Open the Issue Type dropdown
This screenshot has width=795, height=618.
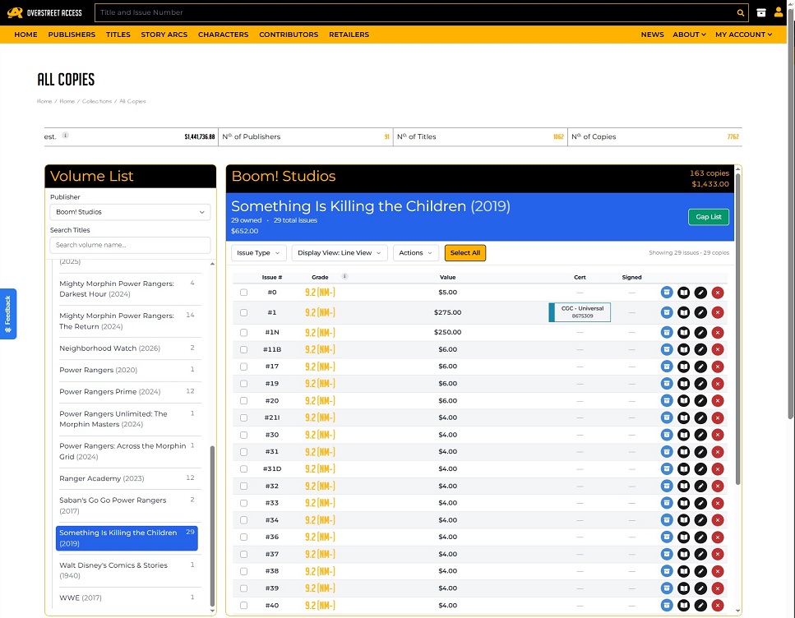coord(259,253)
